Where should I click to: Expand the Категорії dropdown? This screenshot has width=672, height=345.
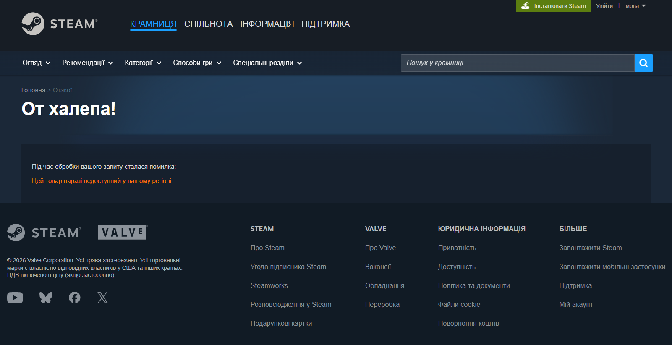tap(143, 63)
